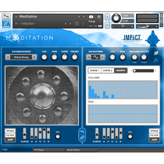Screen dimensions: 164x164
Task: Click the right panel VEL knob
Action: [130, 136]
